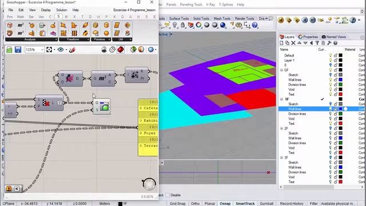This screenshot has width=366, height=206.
Task: Open the Grasshopper File menu
Action: pos(11,10)
